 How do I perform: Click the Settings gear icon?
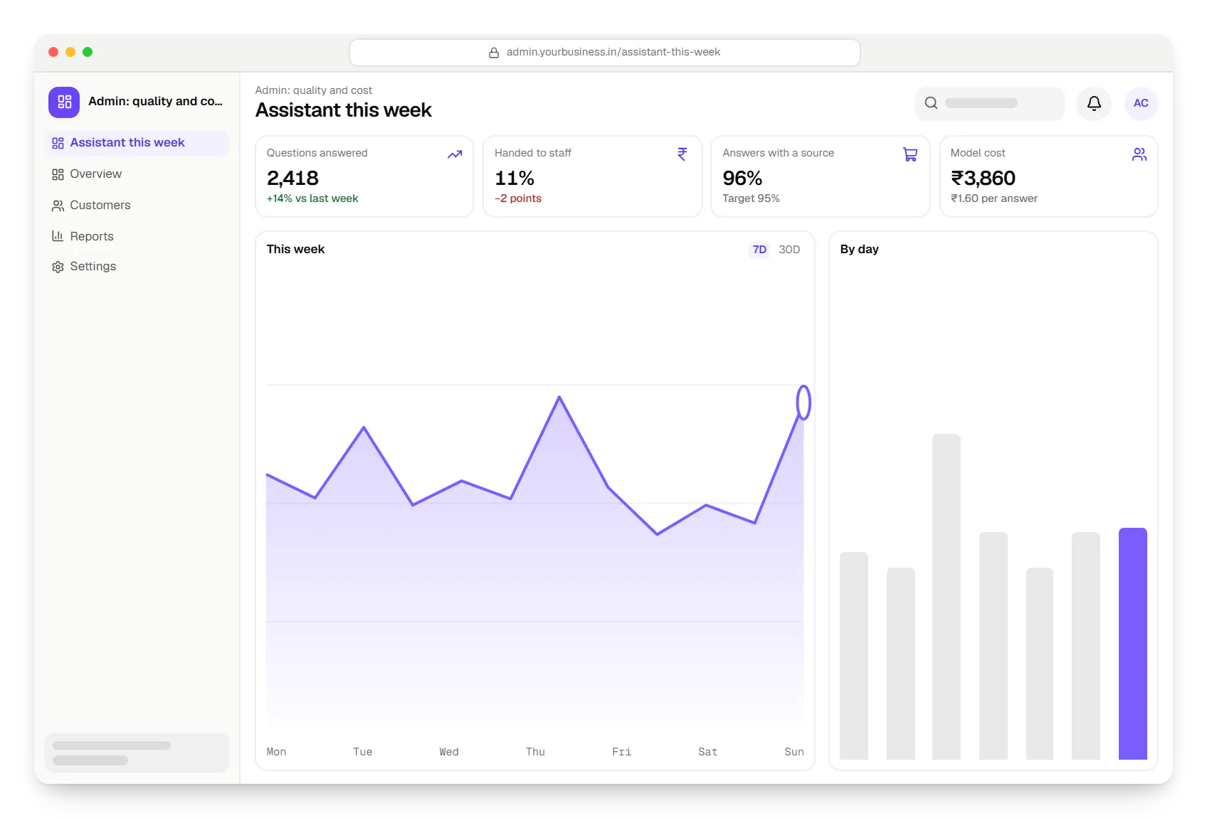(x=58, y=267)
